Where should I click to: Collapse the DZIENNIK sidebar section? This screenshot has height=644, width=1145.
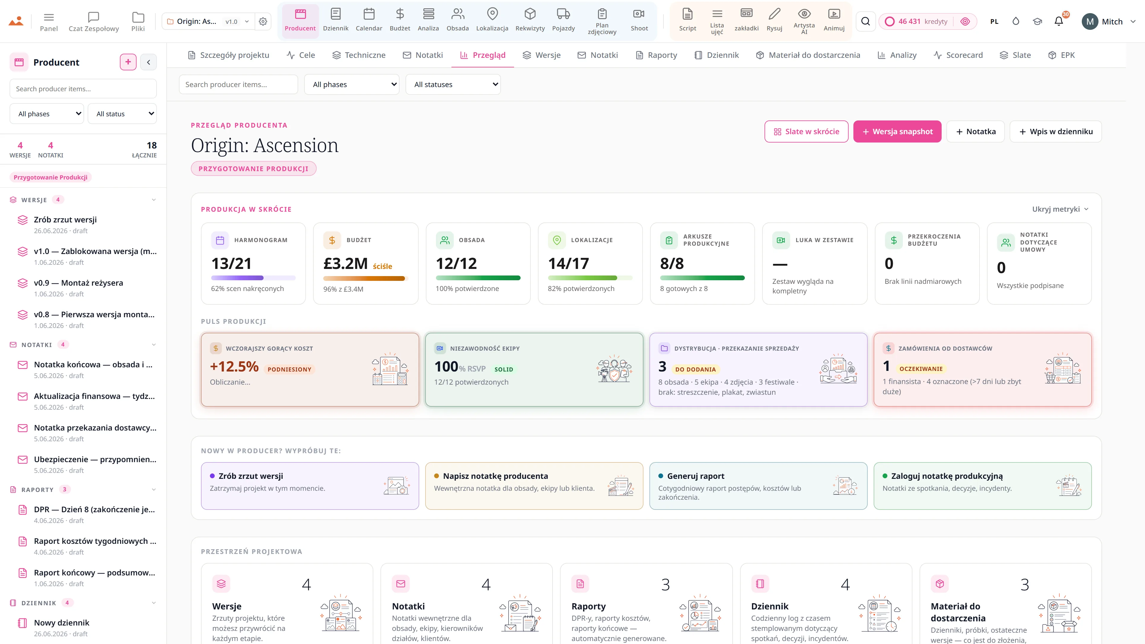point(154,603)
